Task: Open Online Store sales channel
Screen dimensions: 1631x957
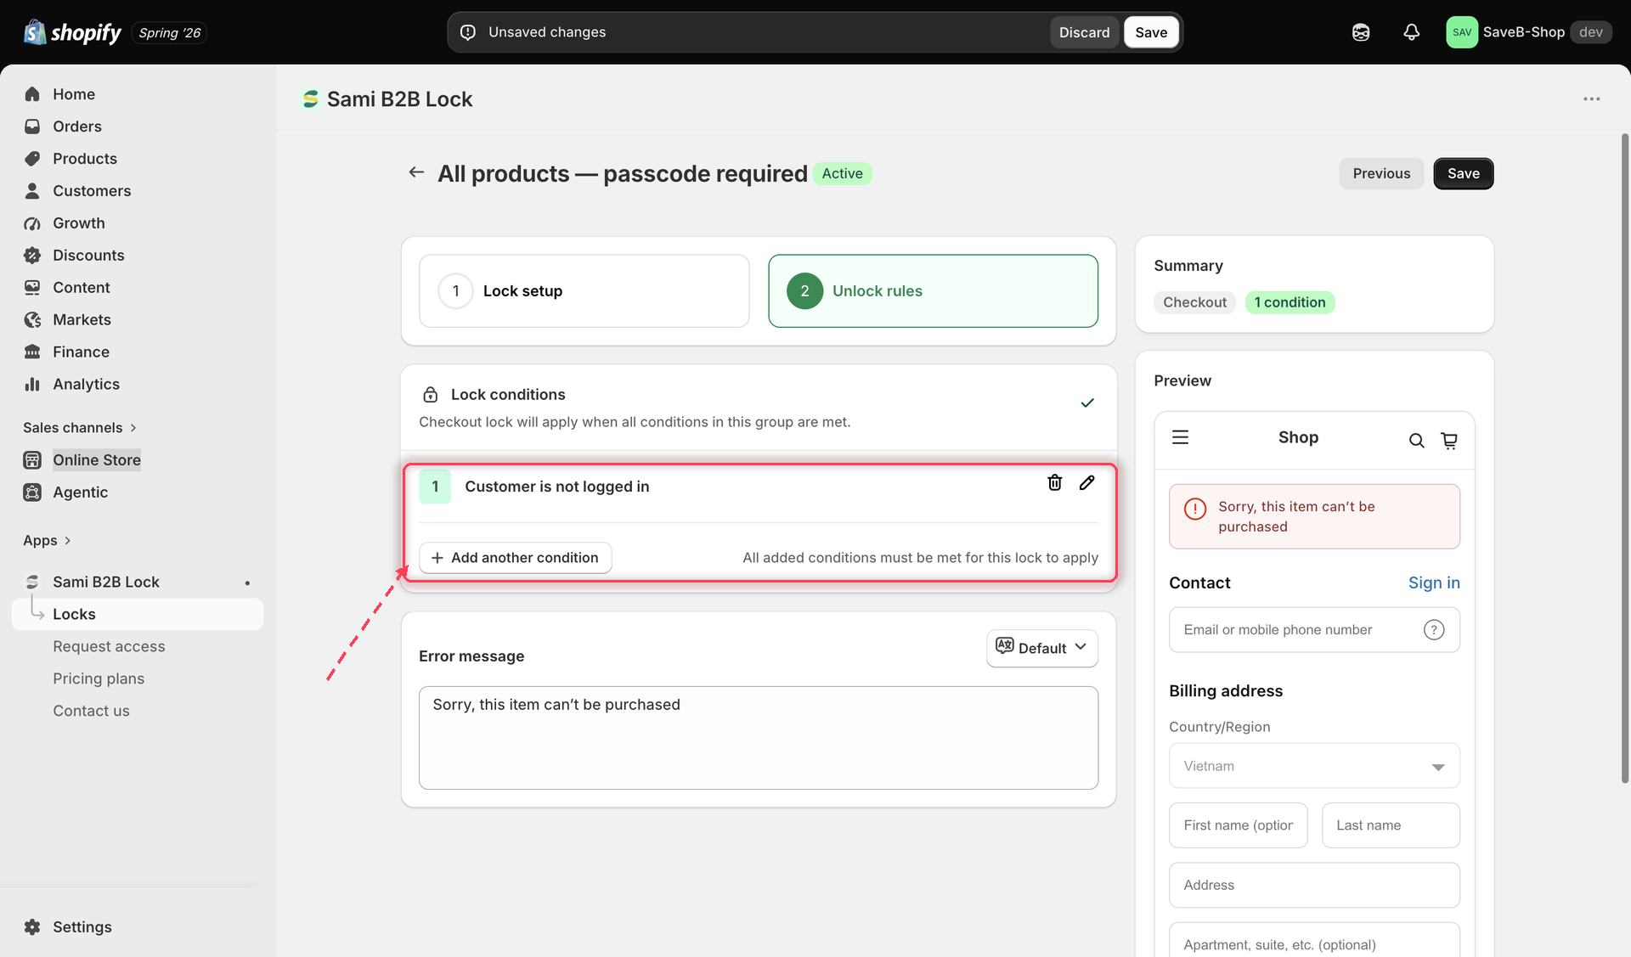Action: (x=97, y=460)
